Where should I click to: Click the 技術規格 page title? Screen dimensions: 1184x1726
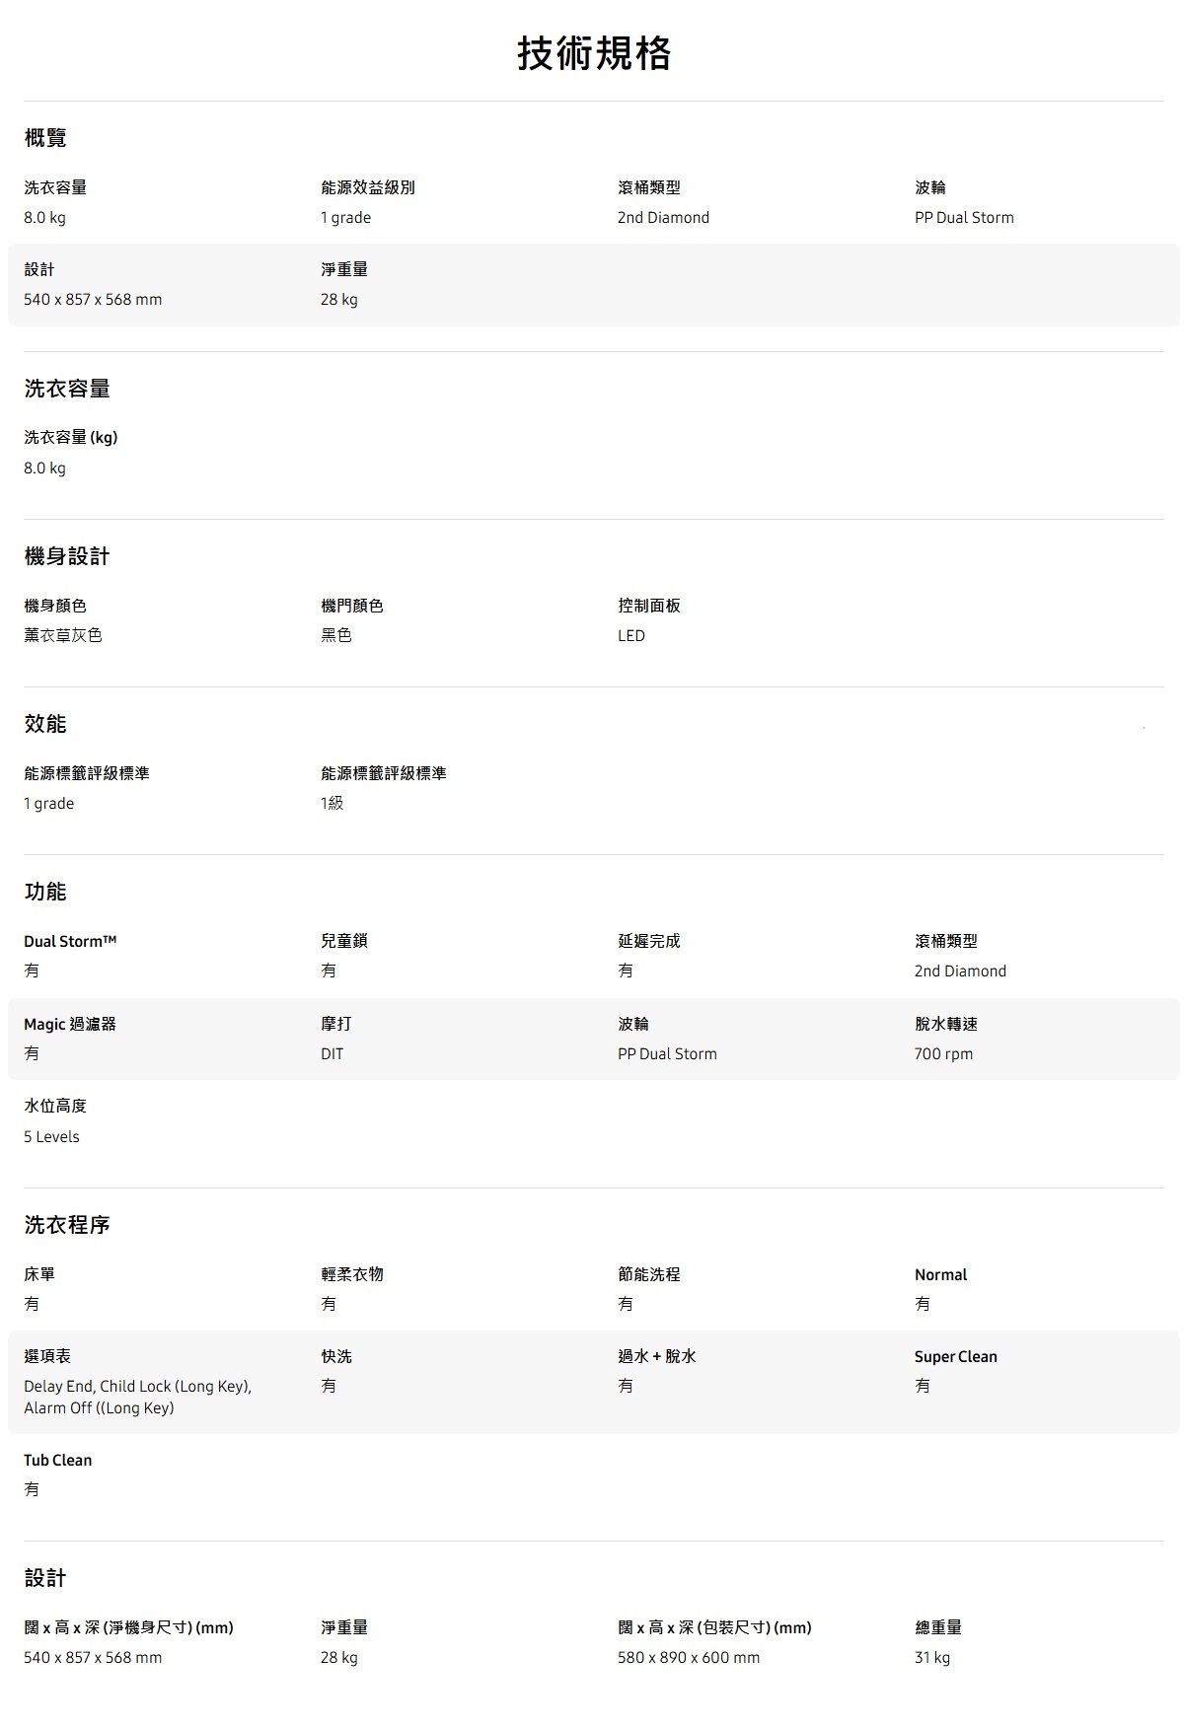click(x=594, y=53)
